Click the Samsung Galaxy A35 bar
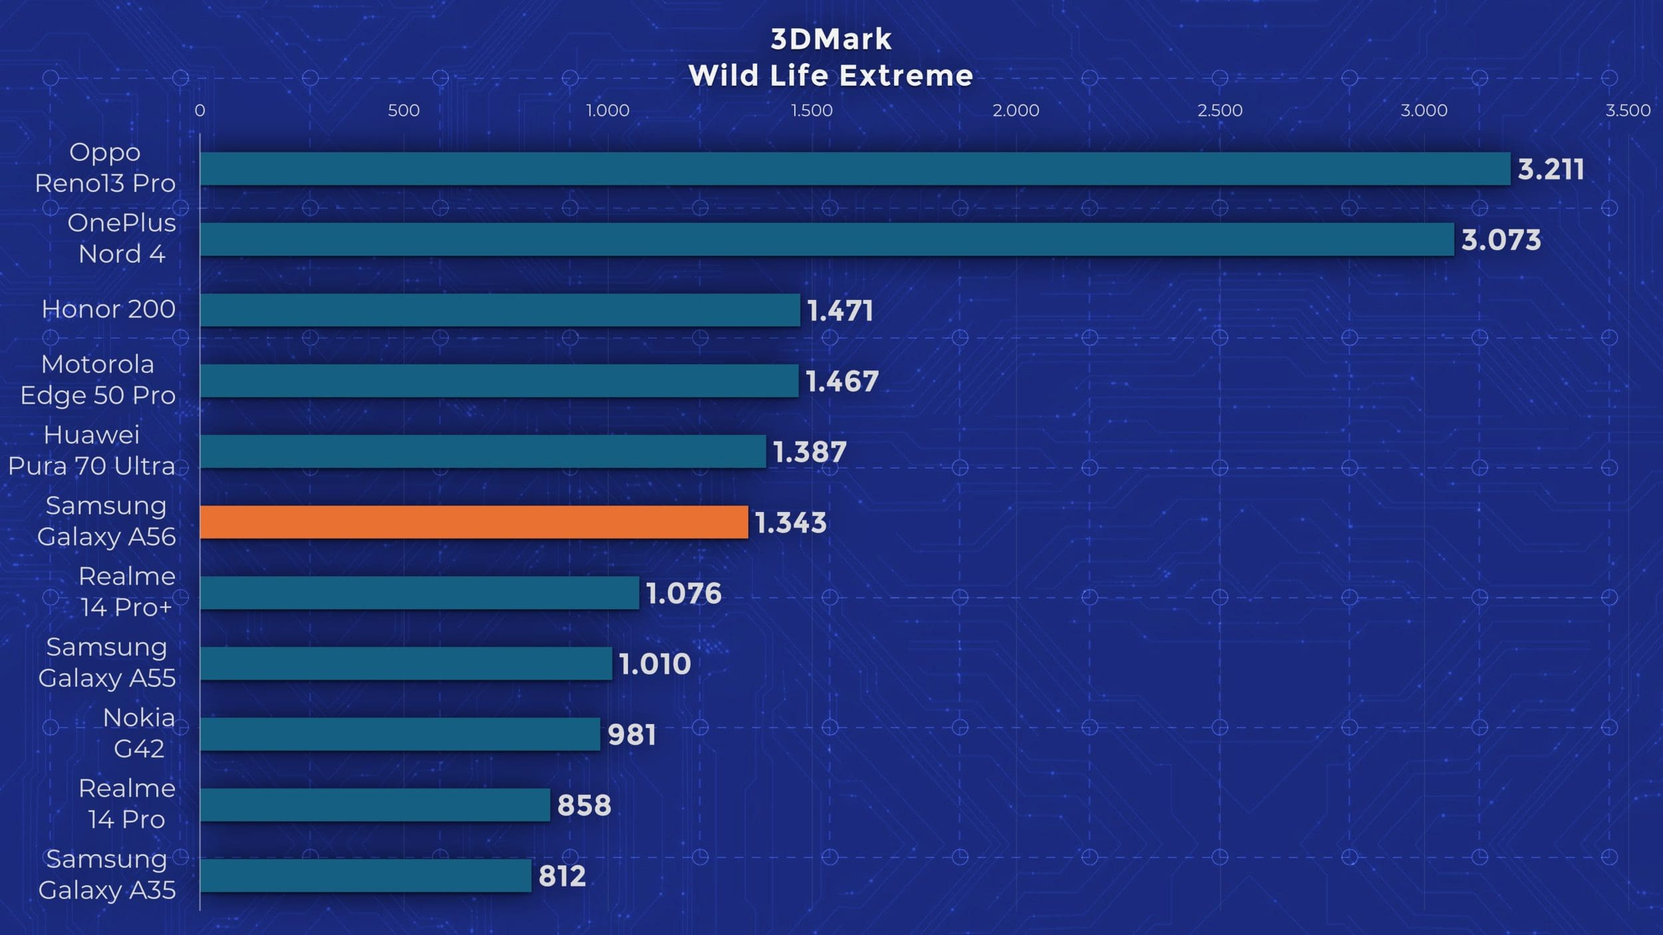Viewport: 1663px width, 935px height. point(366,876)
